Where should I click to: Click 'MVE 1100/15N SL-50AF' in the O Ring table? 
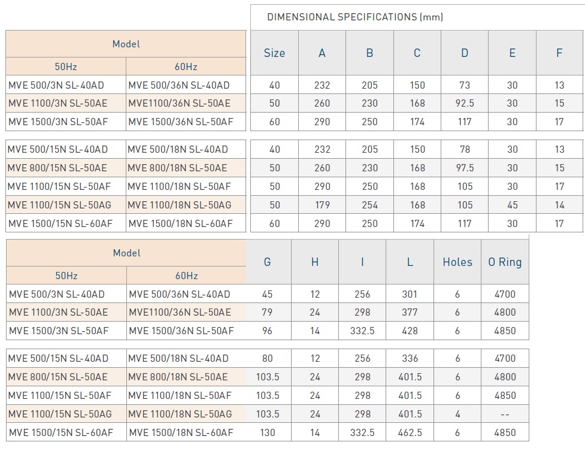tap(60, 395)
